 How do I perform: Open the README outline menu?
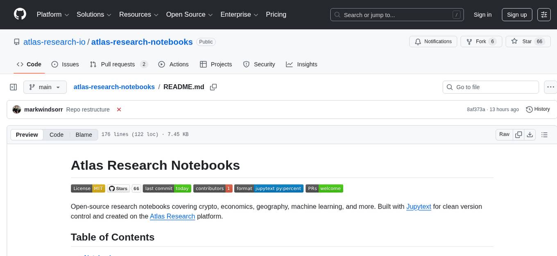[544, 134]
